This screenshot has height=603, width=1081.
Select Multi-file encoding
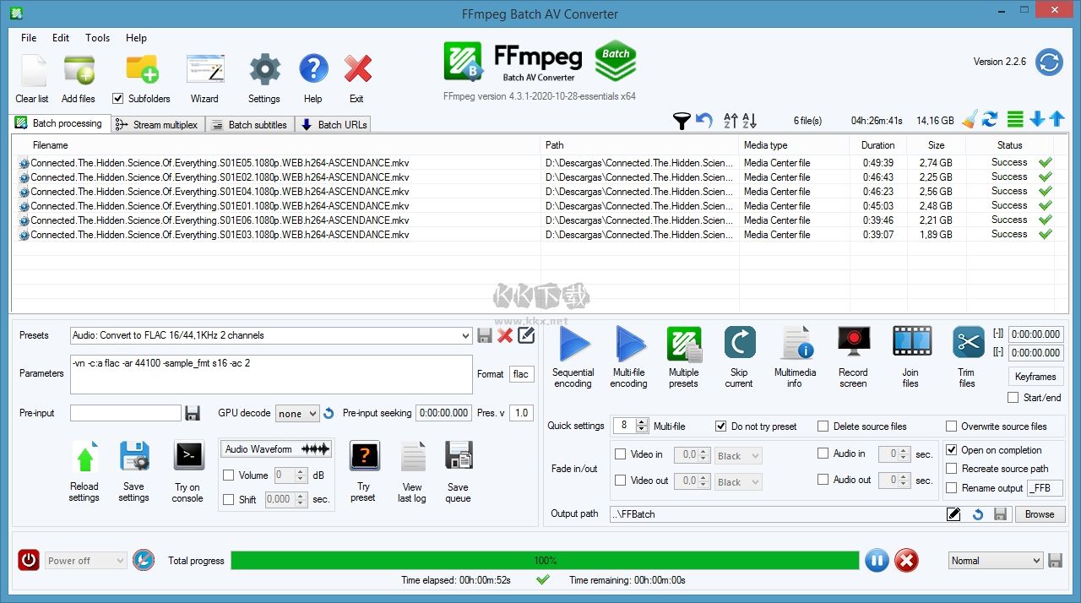628,346
